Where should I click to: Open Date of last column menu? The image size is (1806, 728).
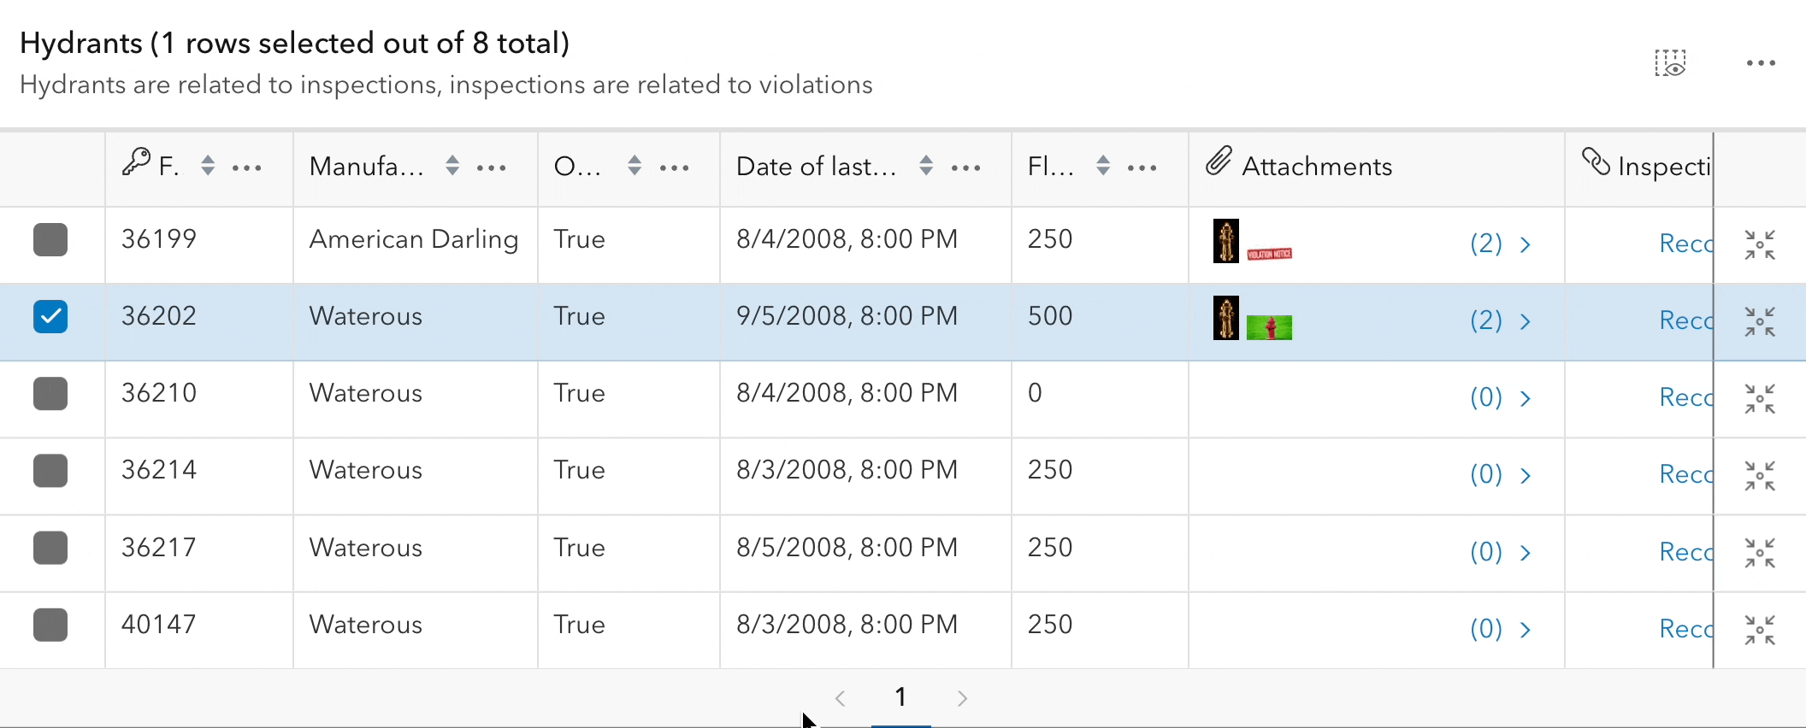pos(966,168)
